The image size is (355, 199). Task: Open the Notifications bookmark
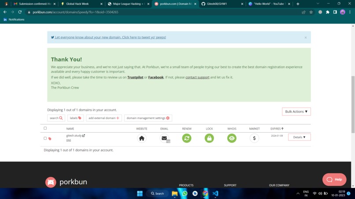[14, 20]
